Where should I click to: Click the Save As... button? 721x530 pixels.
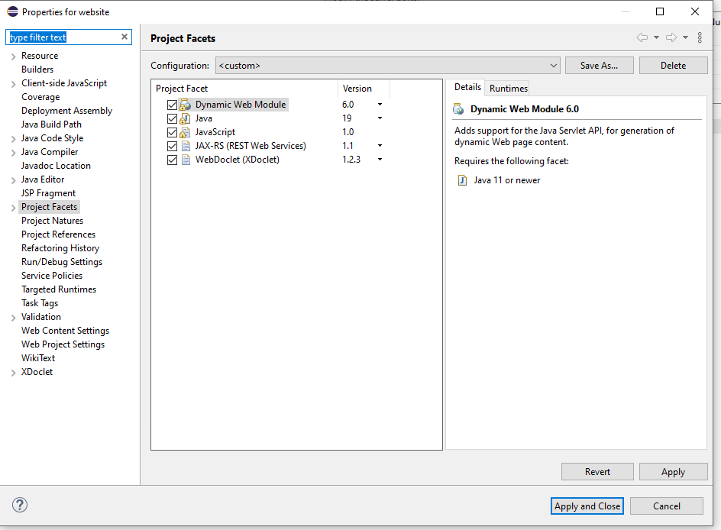coord(599,65)
